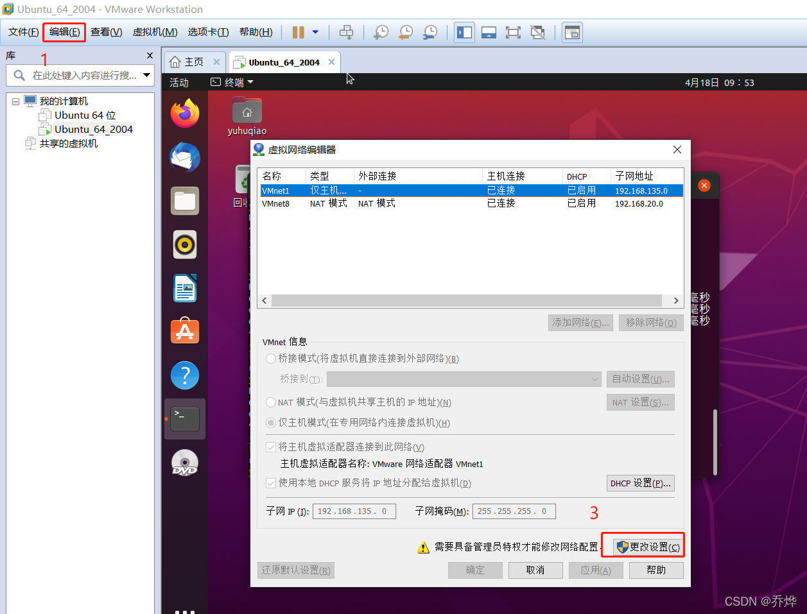This screenshot has width=807, height=614.
Task: Click the Terminal icon in the dock
Action: click(185, 419)
